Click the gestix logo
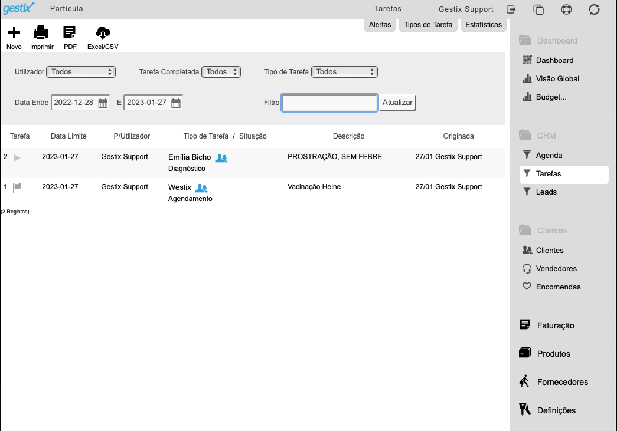This screenshot has width=617, height=431. click(x=18, y=8)
